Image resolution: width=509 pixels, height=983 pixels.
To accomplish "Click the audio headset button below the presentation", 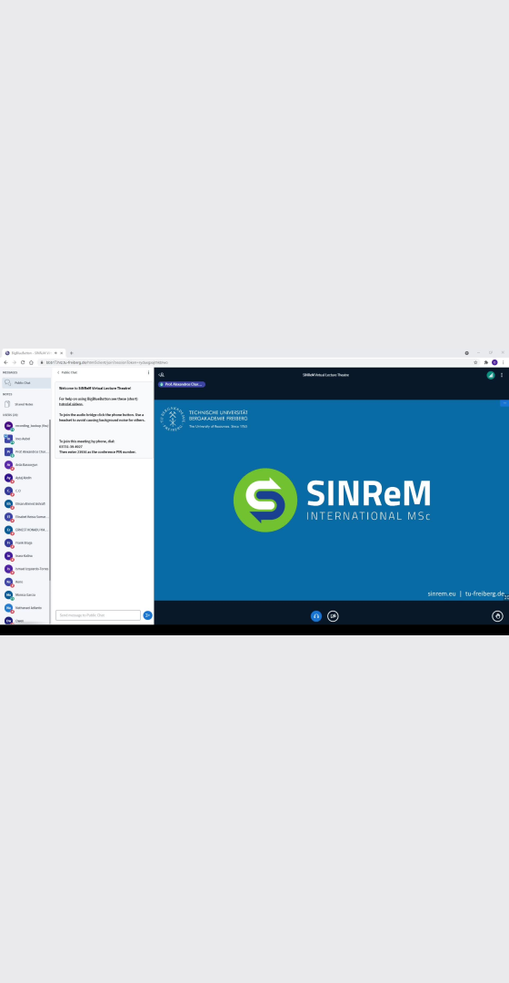I will (x=316, y=616).
